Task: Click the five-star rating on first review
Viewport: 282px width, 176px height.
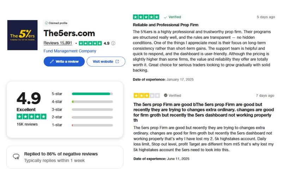Action: point(146,17)
